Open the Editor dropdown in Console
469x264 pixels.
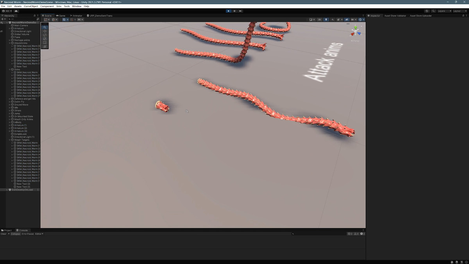click(x=39, y=234)
